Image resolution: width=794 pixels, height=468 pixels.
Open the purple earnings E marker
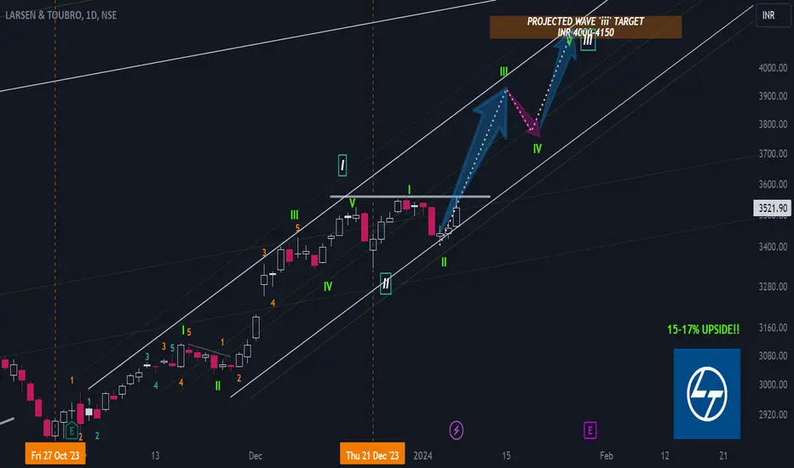[590, 431]
